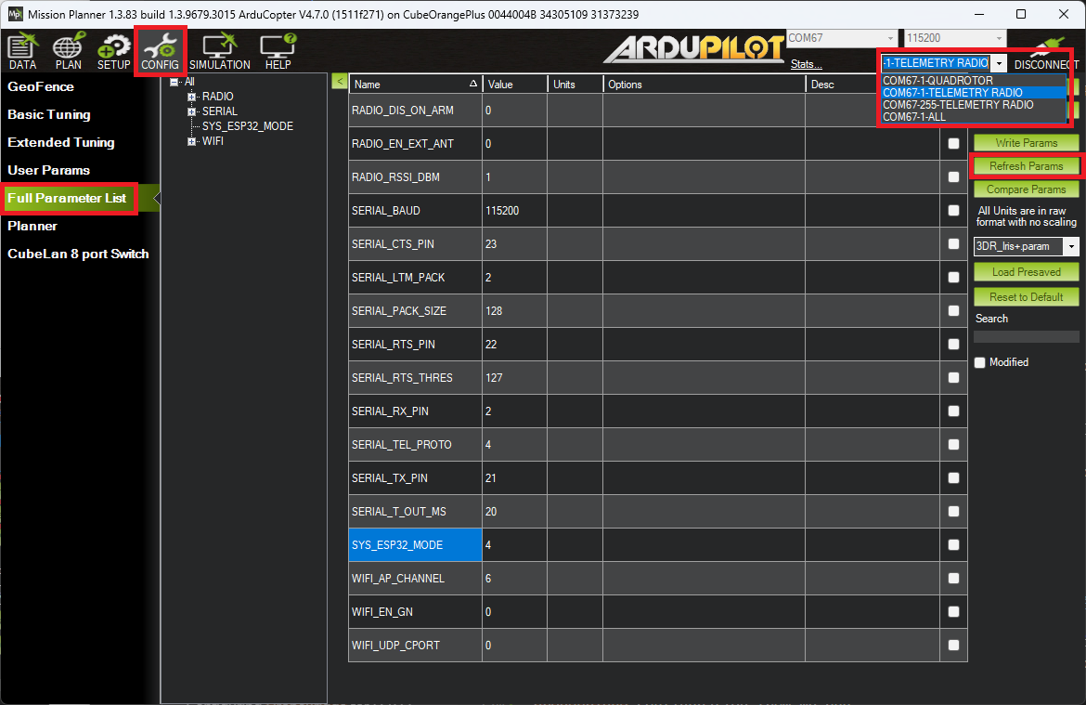Click the Value column header
Image resolution: width=1086 pixels, height=705 pixels.
pyautogui.click(x=514, y=84)
